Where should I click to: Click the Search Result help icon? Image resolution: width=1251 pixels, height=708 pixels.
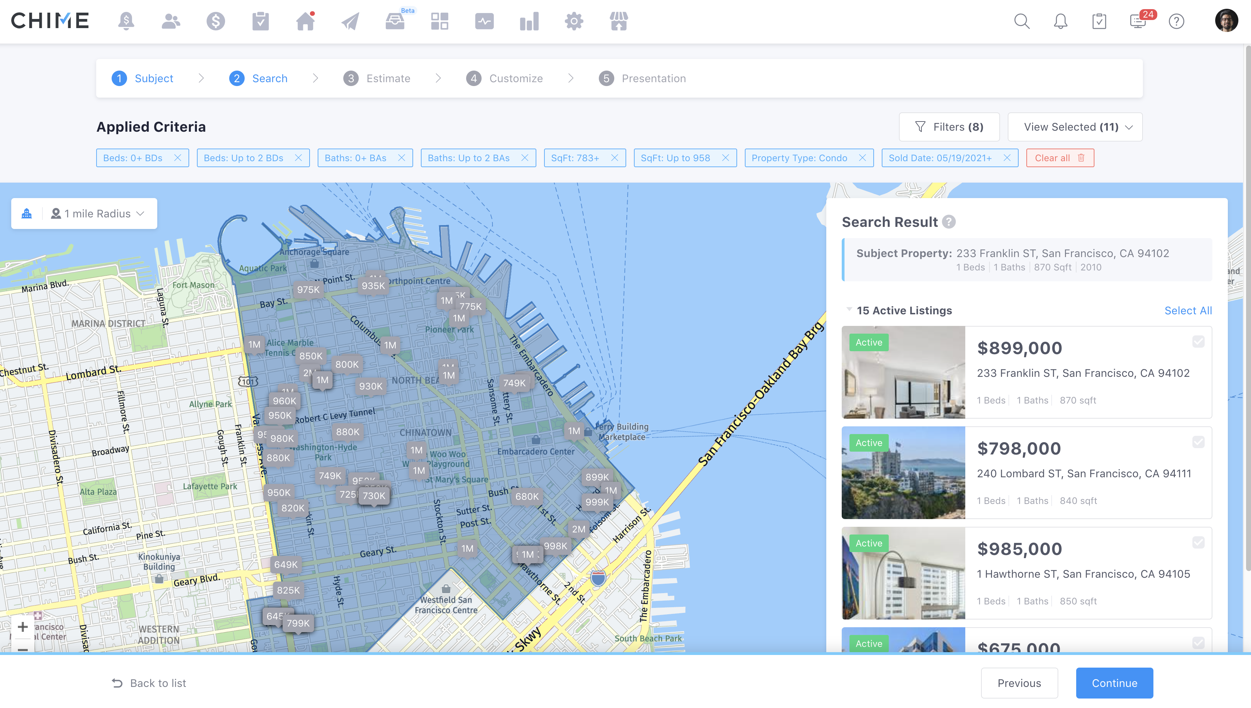[x=948, y=222]
